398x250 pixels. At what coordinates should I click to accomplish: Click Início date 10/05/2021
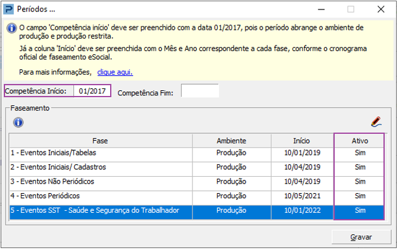point(302,196)
